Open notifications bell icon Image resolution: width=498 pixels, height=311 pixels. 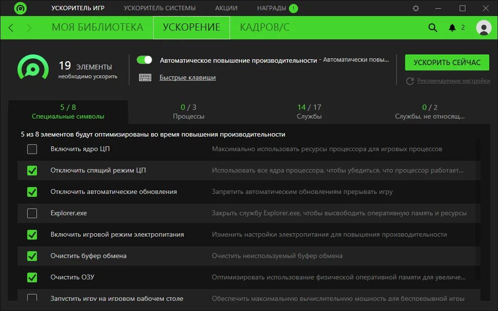point(452,28)
